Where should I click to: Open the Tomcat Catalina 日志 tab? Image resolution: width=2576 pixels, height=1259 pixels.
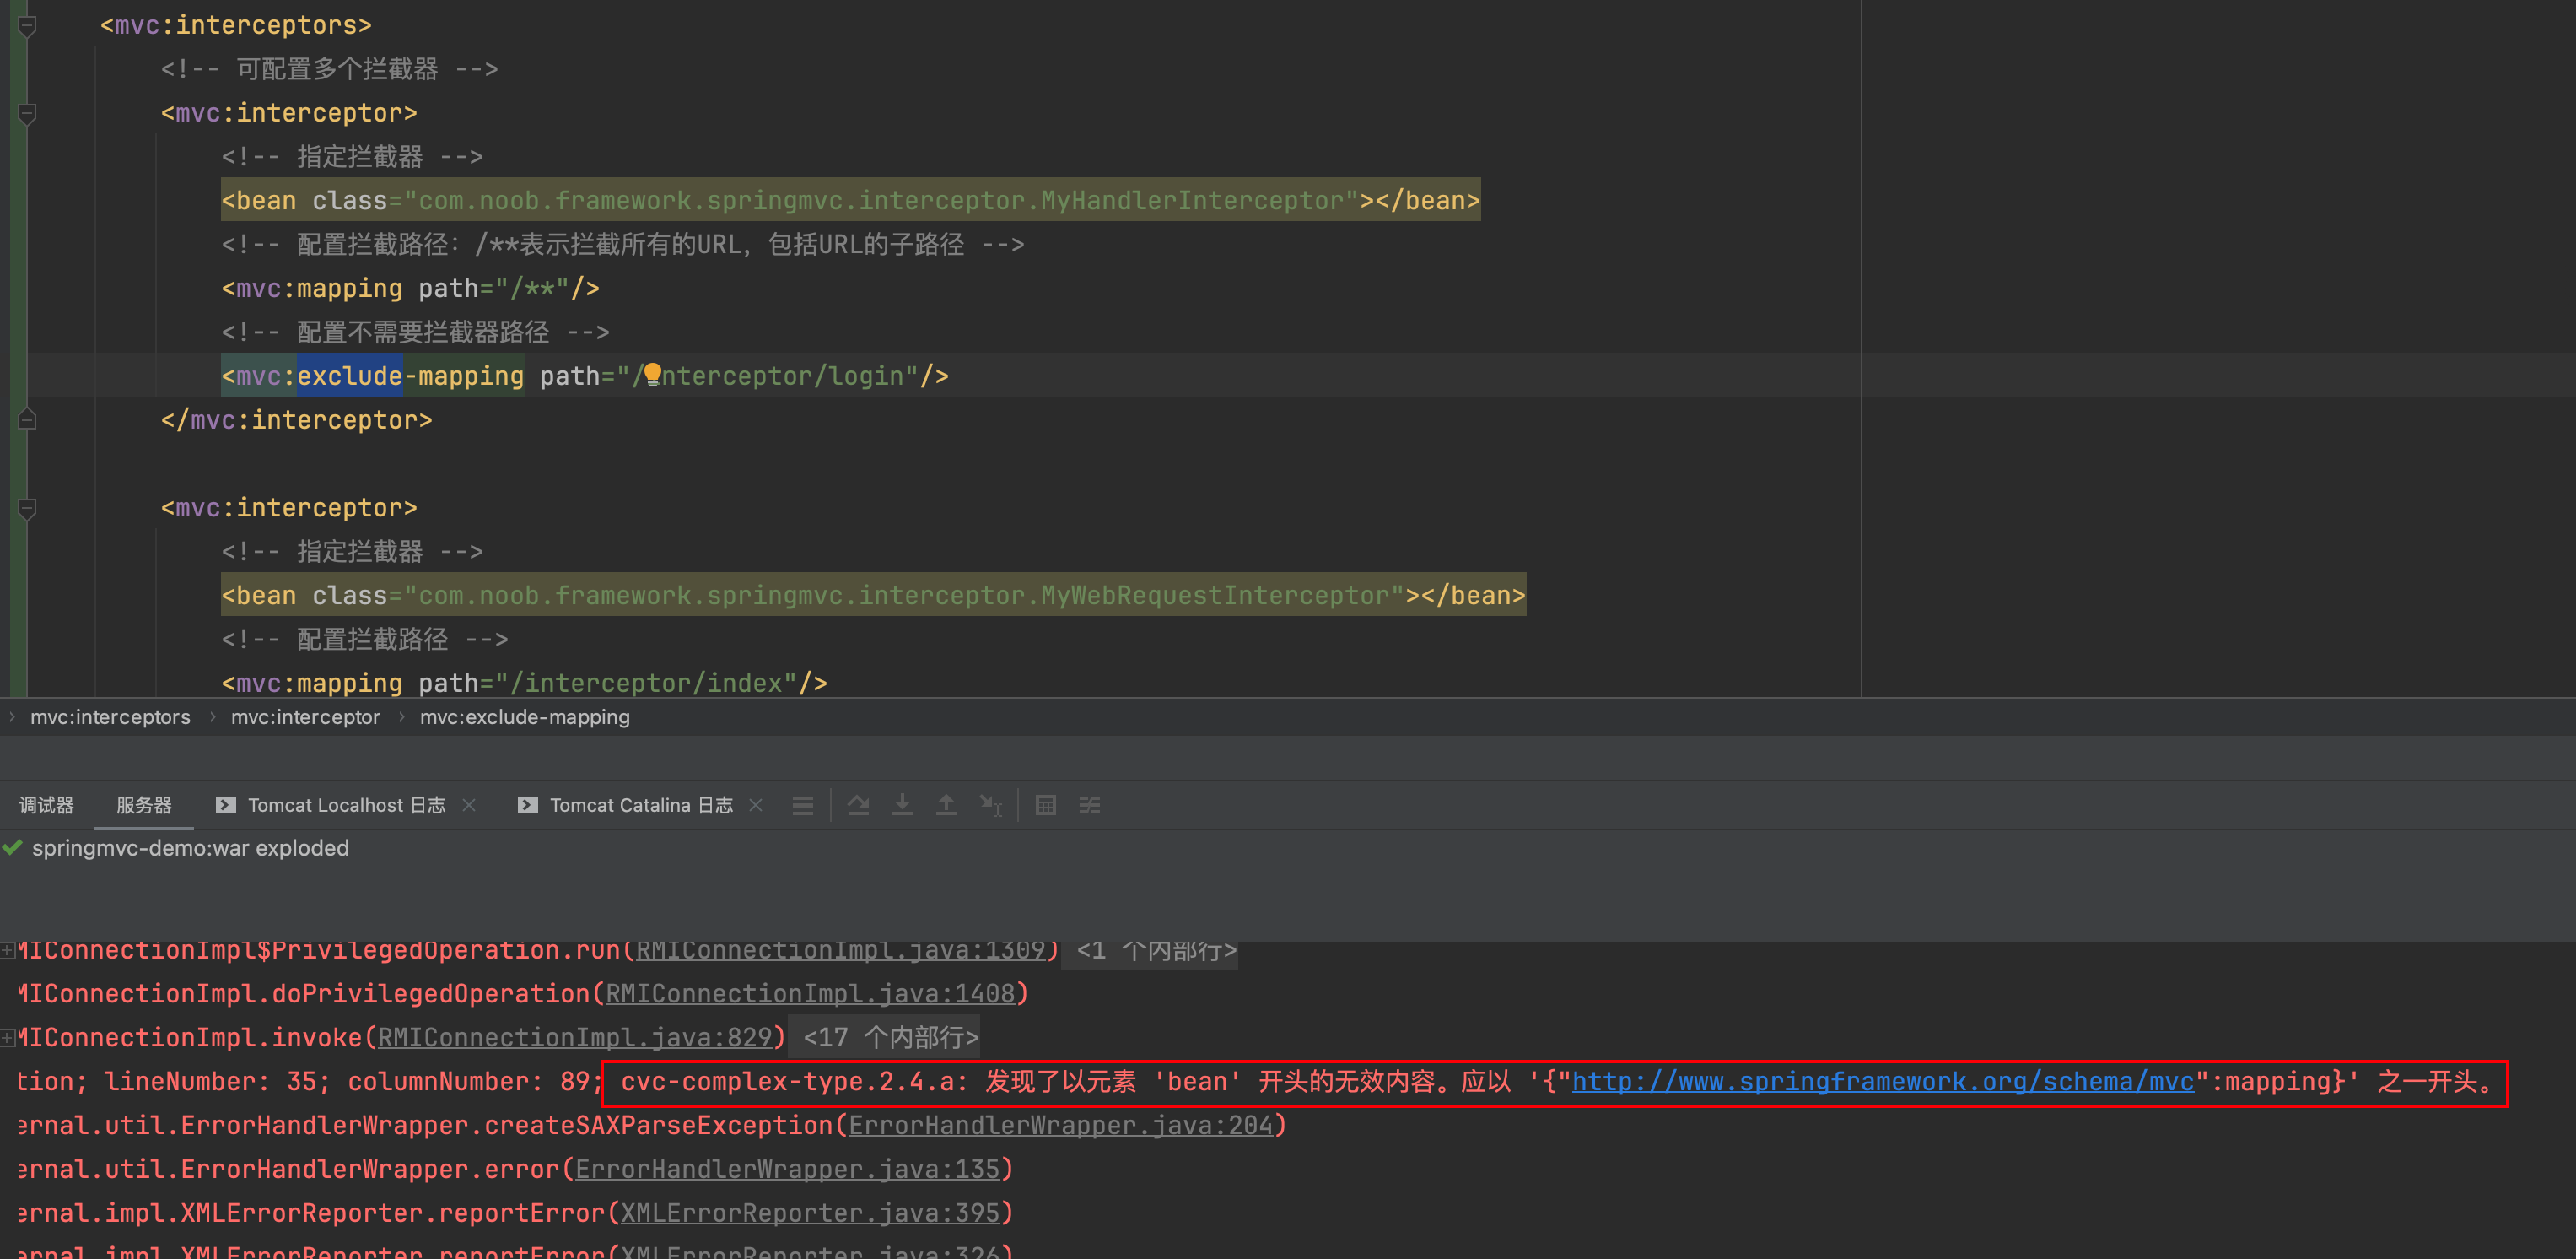click(641, 805)
